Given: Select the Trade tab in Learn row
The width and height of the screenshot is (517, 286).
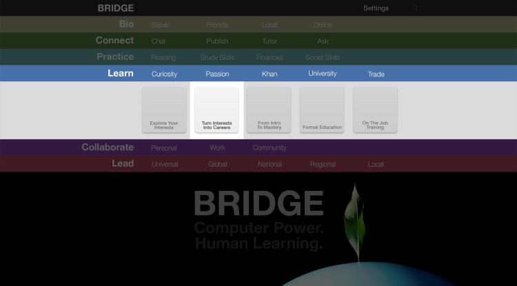Looking at the screenshot, I should pos(376,74).
